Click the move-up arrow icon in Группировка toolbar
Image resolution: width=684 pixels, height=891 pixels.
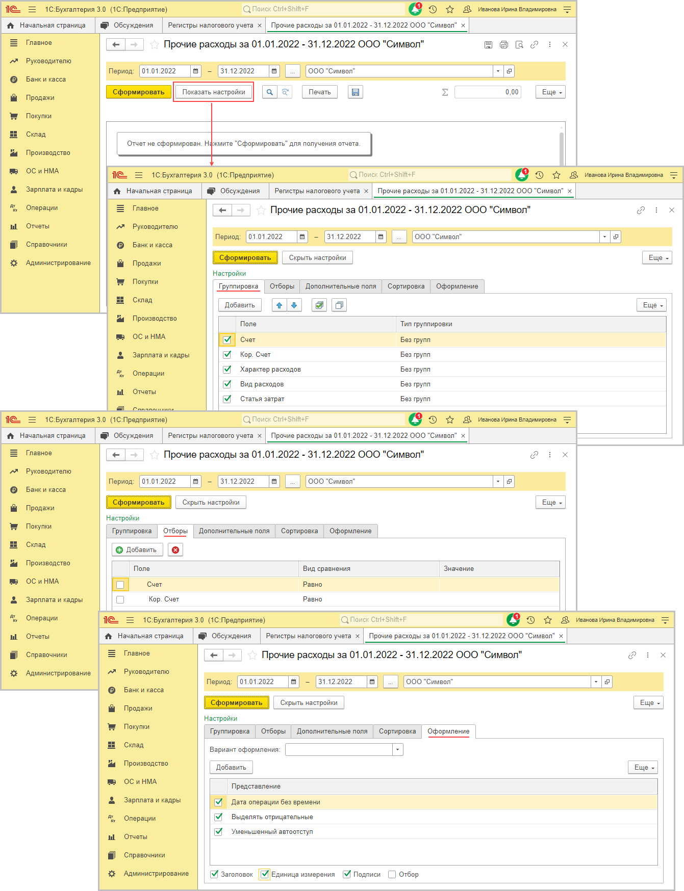(279, 305)
